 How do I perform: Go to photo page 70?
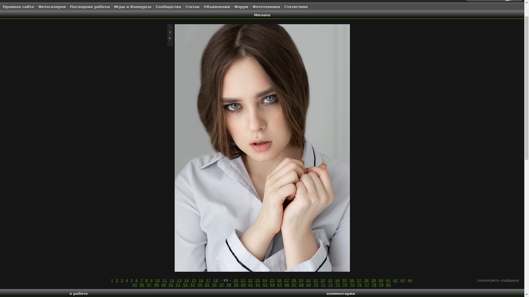316,285
